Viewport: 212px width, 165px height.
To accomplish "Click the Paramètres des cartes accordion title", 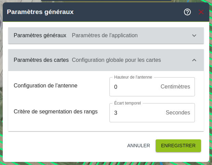I will [x=41, y=60].
